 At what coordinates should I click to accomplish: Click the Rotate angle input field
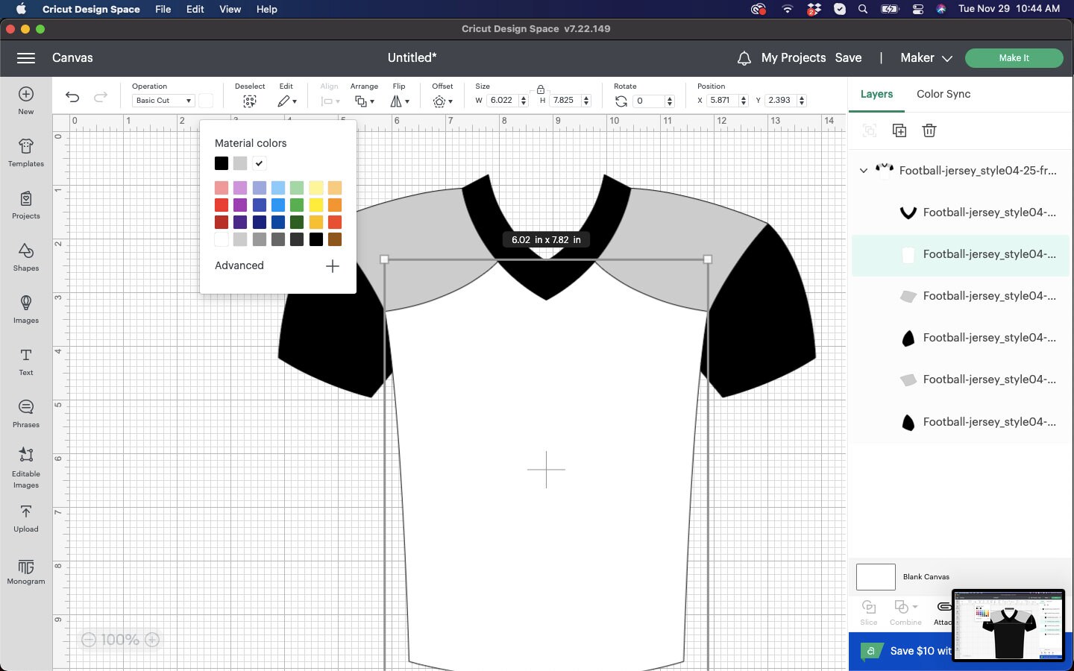click(x=649, y=101)
